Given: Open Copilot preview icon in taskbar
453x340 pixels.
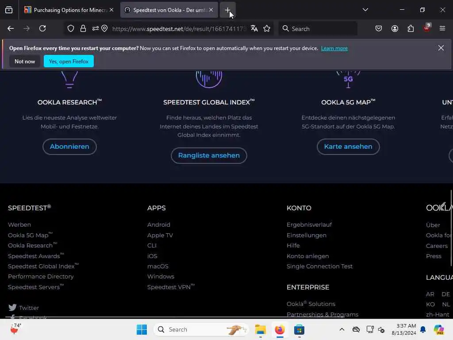Looking at the screenshot, I should [x=439, y=329].
